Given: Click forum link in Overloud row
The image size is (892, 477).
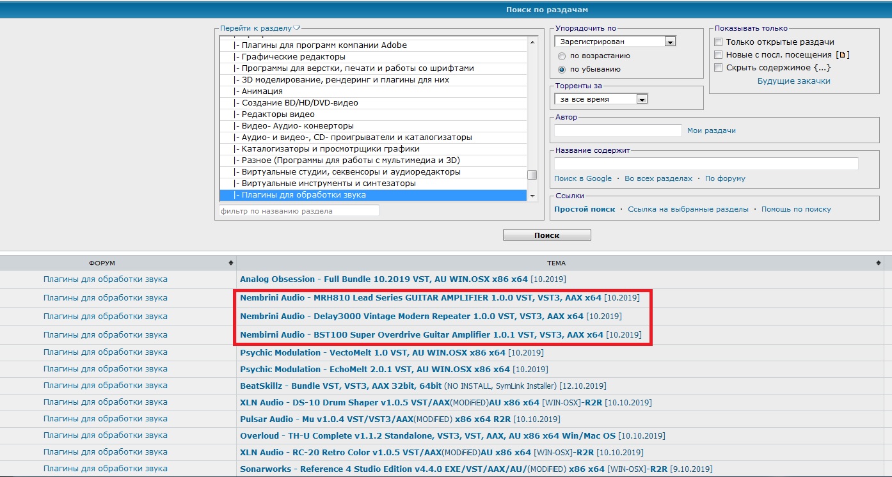Looking at the screenshot, I should click(x=106, y=436).
